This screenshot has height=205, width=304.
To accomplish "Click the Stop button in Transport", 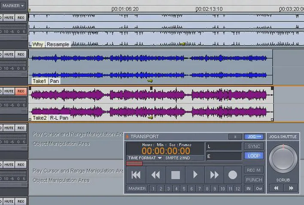I will pos(175,175).
